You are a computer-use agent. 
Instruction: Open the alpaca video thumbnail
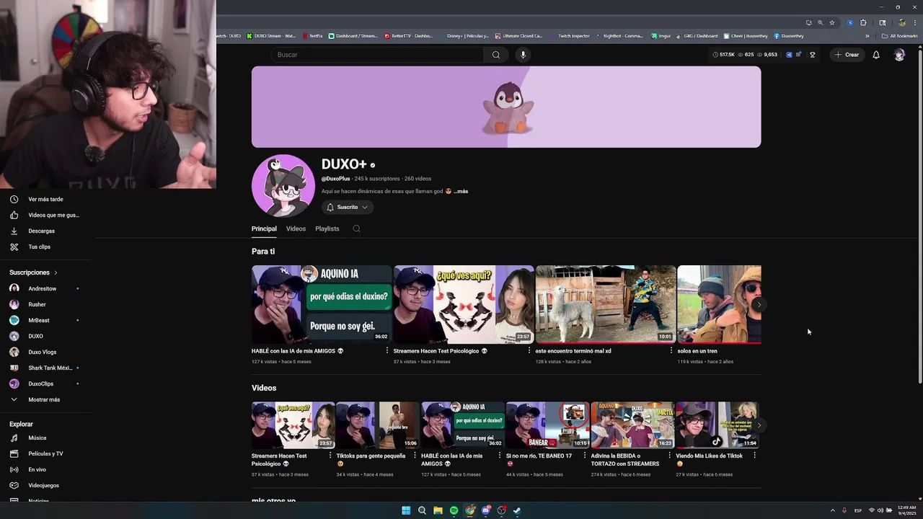click(x=606, y=304)
